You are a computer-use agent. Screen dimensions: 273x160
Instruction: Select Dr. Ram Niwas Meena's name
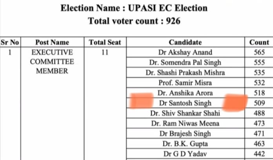pyautogui.click(x=185, y=124)
